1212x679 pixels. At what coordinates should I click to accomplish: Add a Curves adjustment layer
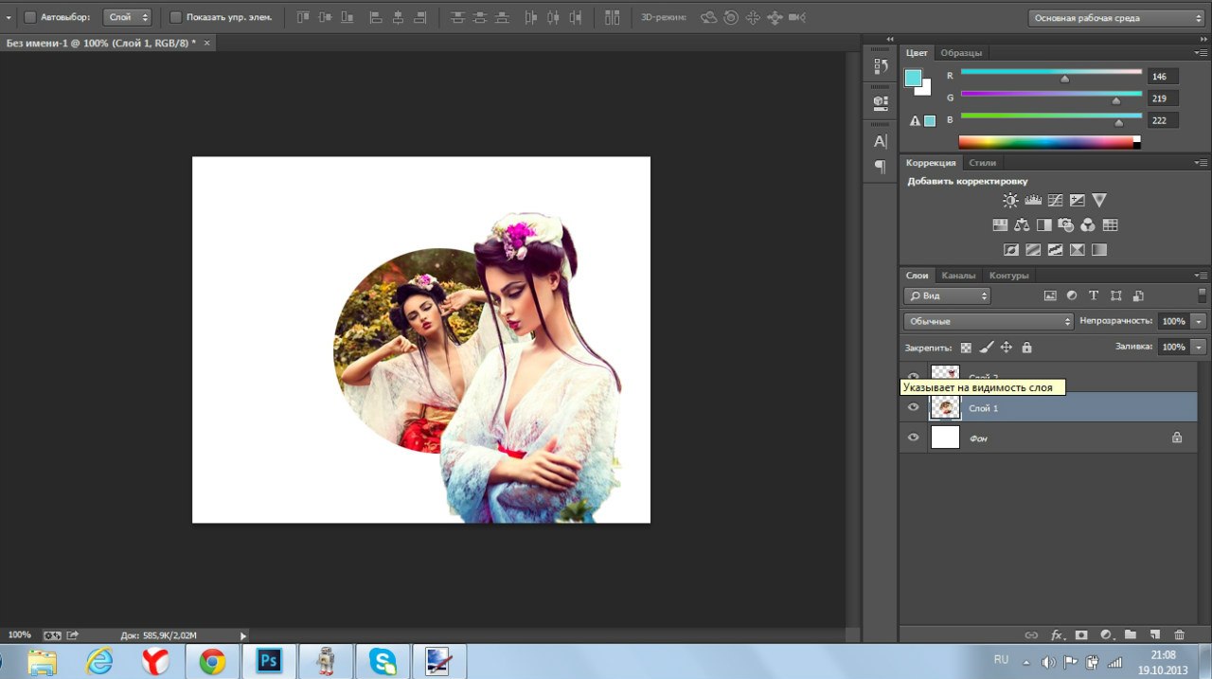[x=1055, y=201]
